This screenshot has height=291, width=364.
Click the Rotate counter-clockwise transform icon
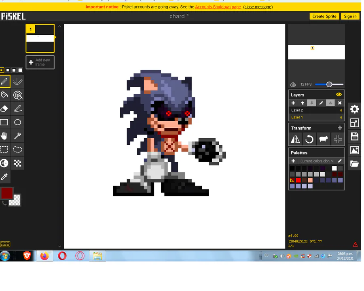pyautogui.click(x=309, y=139)
